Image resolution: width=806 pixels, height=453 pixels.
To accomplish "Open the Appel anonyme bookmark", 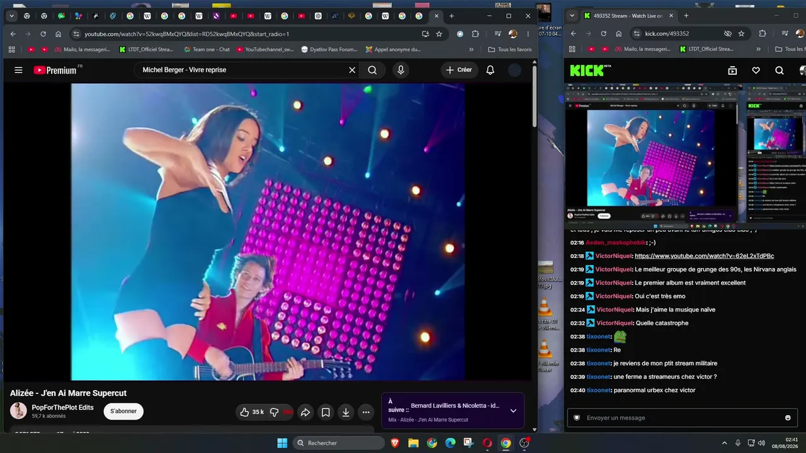I will [x=392, y=49].
